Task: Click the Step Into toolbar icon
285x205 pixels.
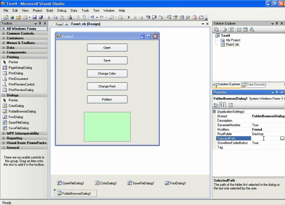Action: (148, 17)
